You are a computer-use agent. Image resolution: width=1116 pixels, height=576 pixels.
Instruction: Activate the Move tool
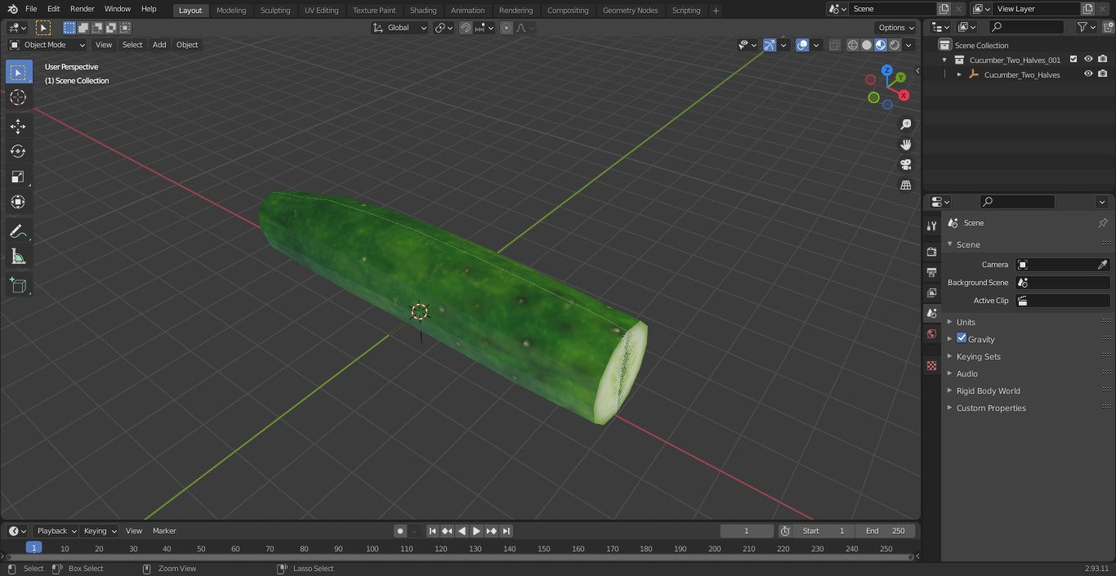point(18,126)
